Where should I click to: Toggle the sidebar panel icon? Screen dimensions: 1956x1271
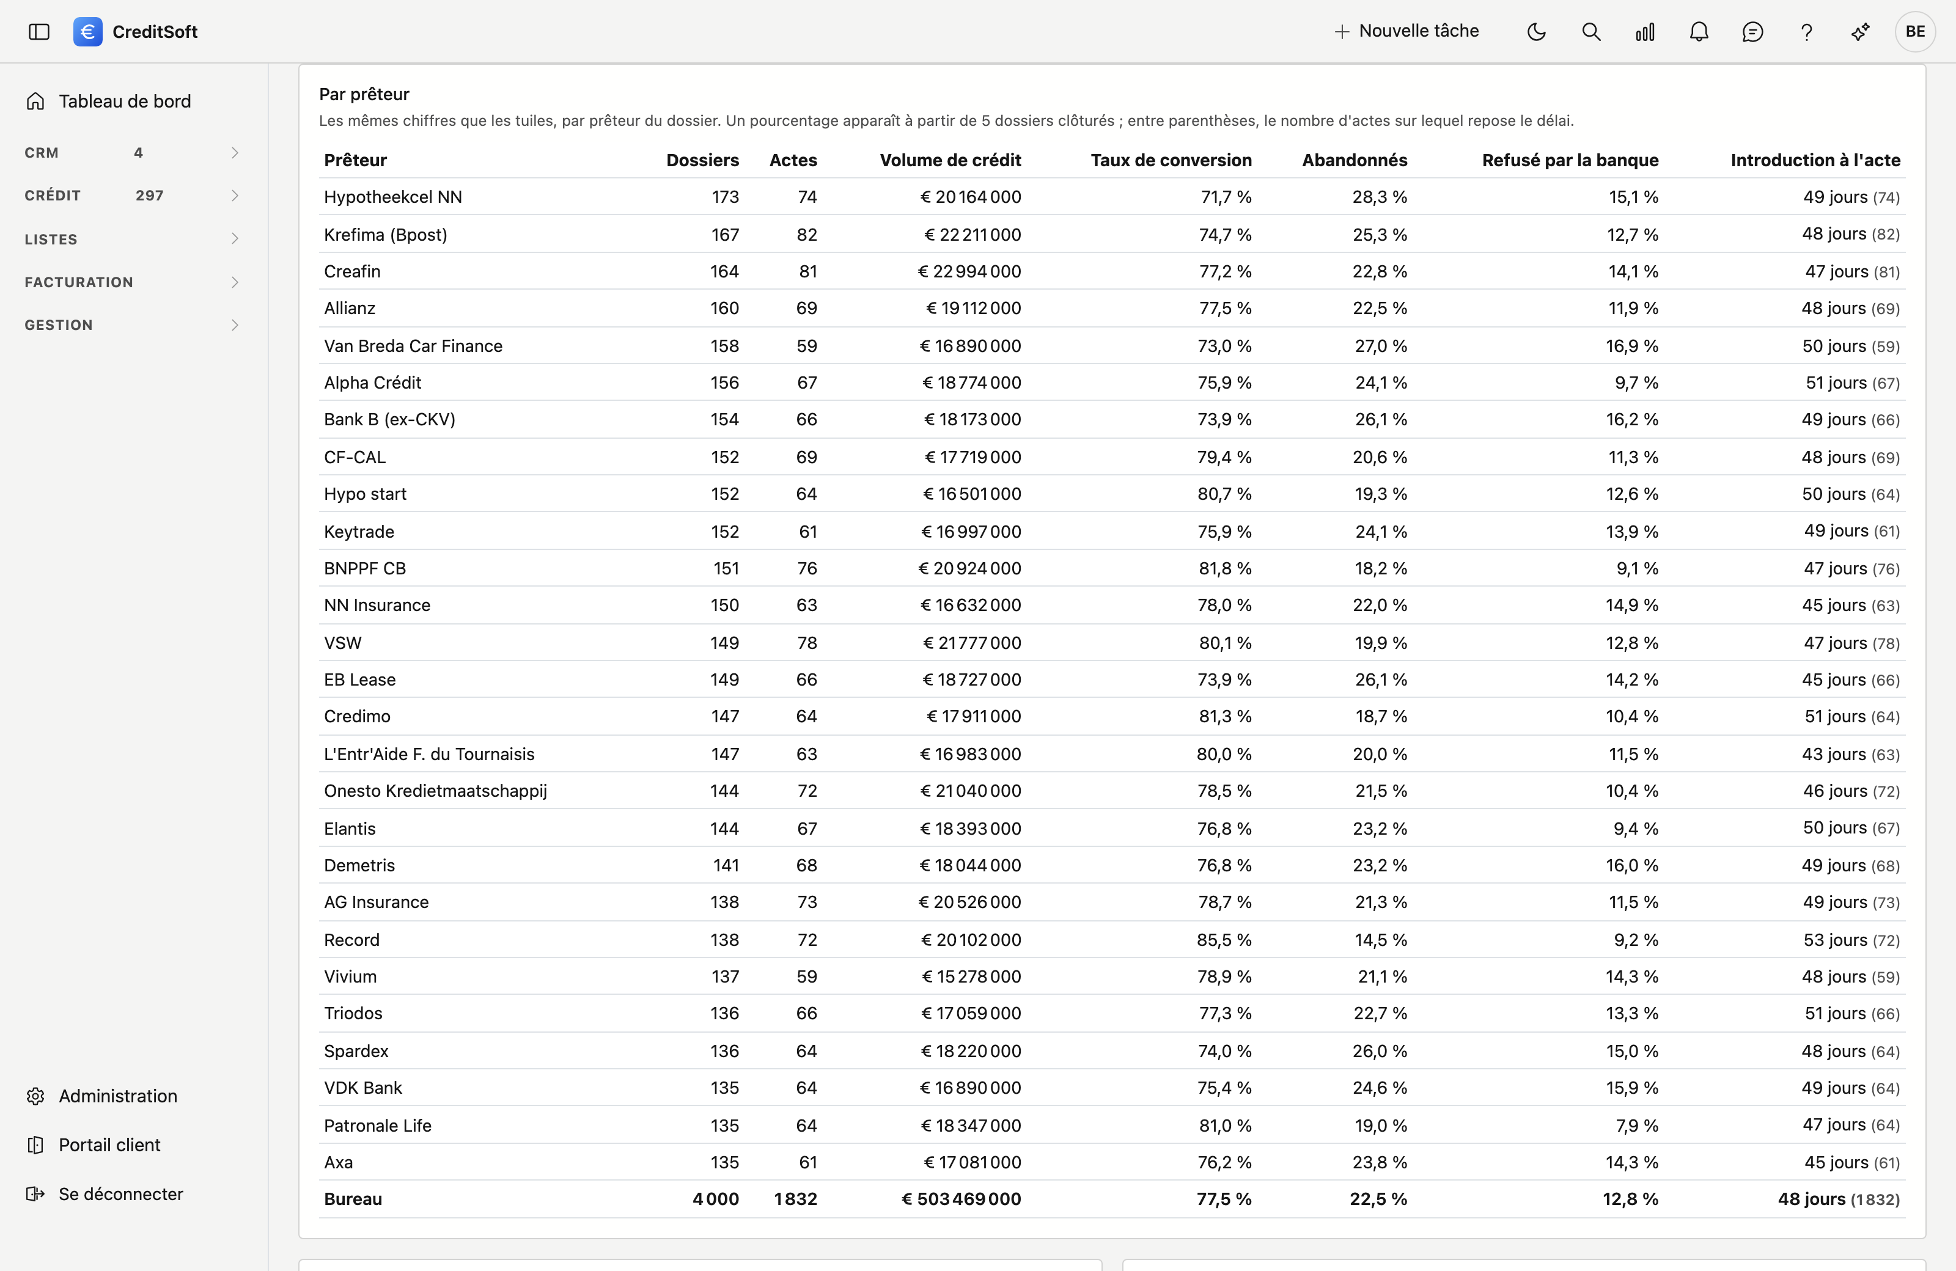[39, 32]
